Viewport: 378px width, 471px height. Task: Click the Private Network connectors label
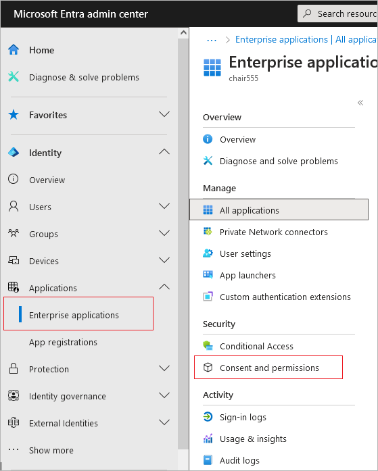pos(273,232)
